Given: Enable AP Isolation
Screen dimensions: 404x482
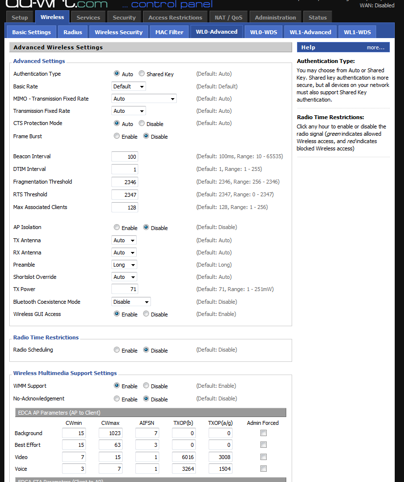Looking at the screenshot, I should pos(117,227).
